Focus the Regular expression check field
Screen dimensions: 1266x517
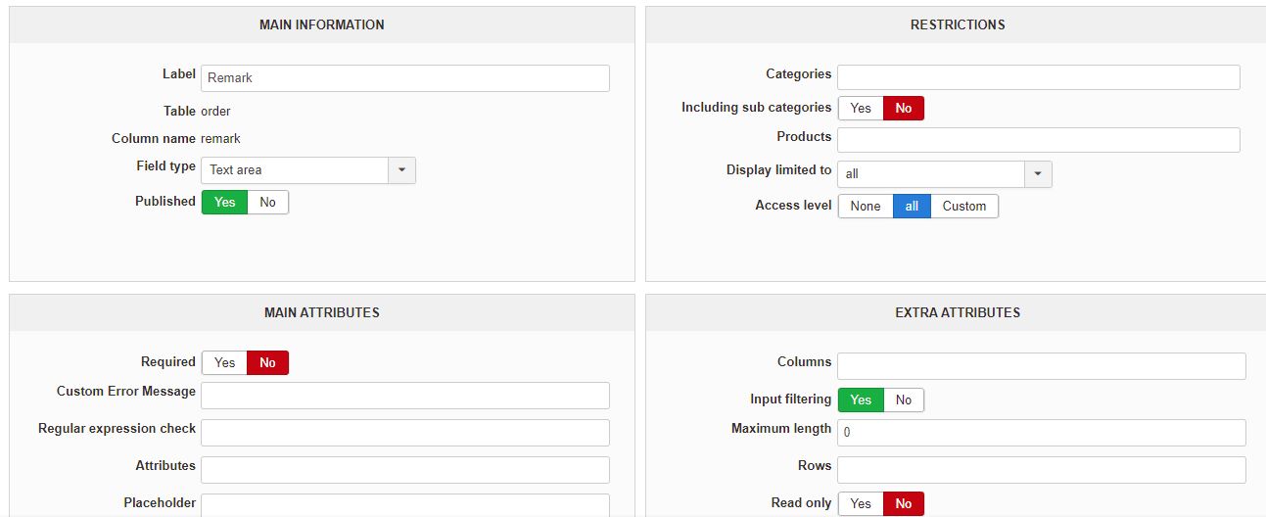pyautogui.click(x=404, y=433)
